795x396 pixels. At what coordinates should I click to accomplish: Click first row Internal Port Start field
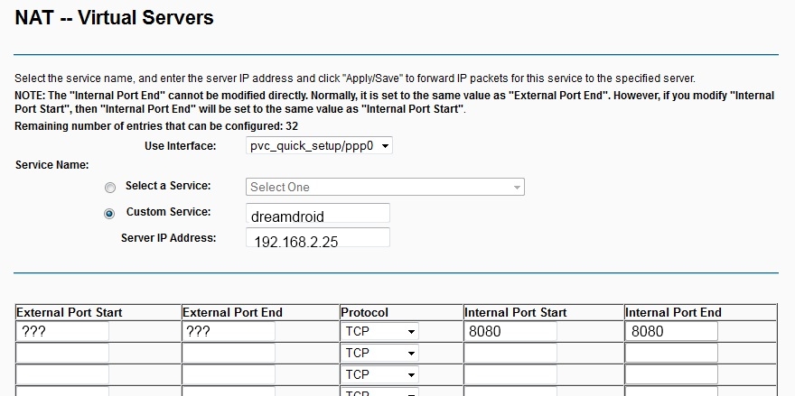coord(510,331)
